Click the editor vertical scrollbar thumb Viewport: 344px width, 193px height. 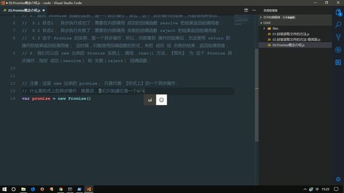click(256, 95)
